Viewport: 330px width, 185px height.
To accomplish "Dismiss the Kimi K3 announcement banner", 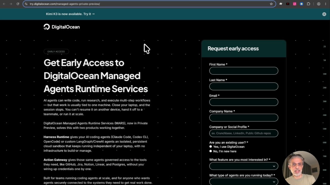I will [x=324, y=14].
